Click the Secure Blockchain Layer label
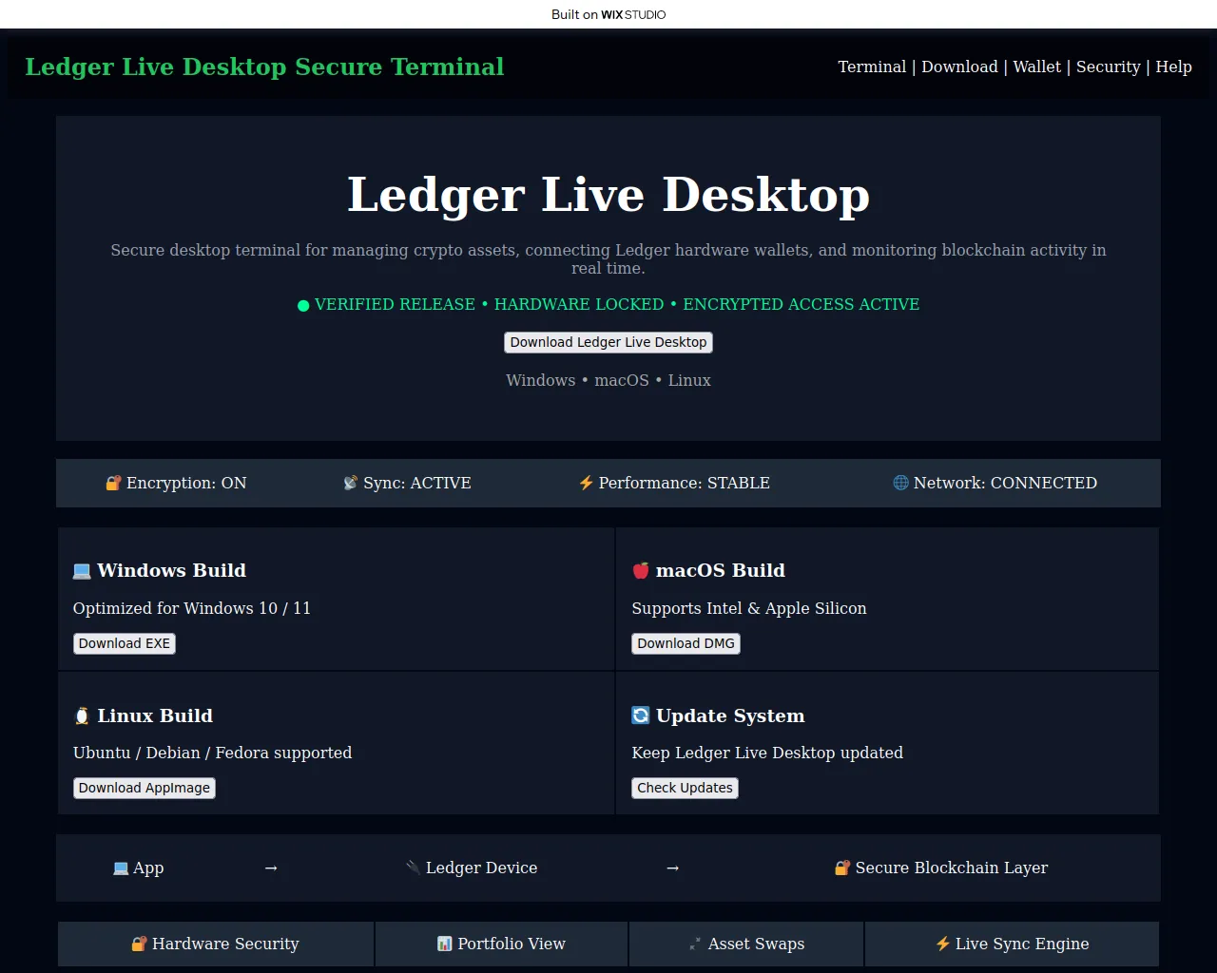The width and height of the screenshot is (1217, 973). 952,868
